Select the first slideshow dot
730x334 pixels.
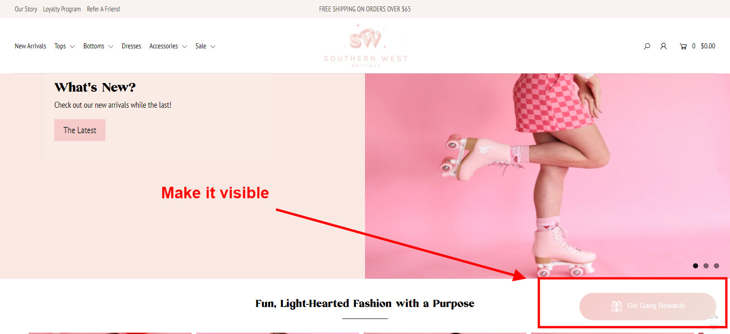pos(695,266)
